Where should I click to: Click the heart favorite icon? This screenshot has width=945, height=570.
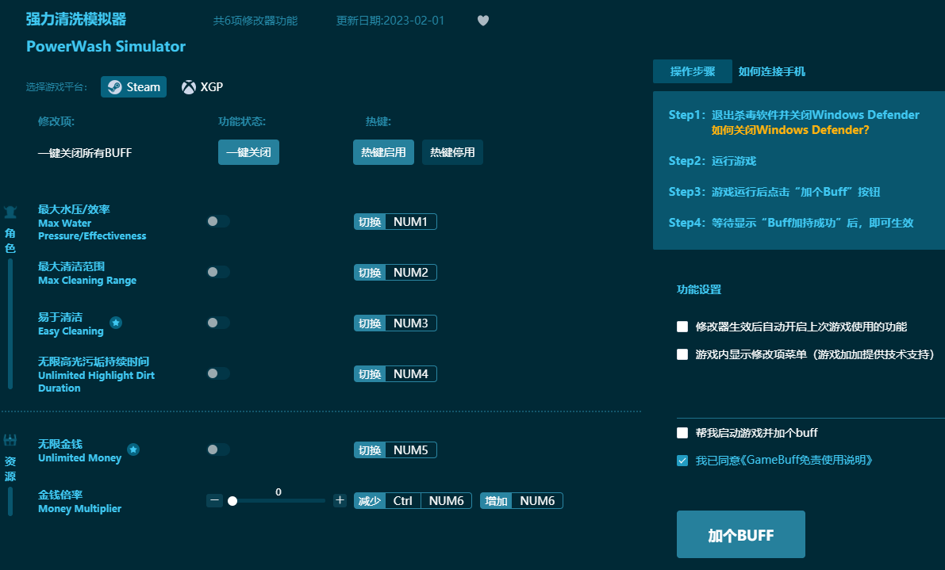tap(482, 21)
